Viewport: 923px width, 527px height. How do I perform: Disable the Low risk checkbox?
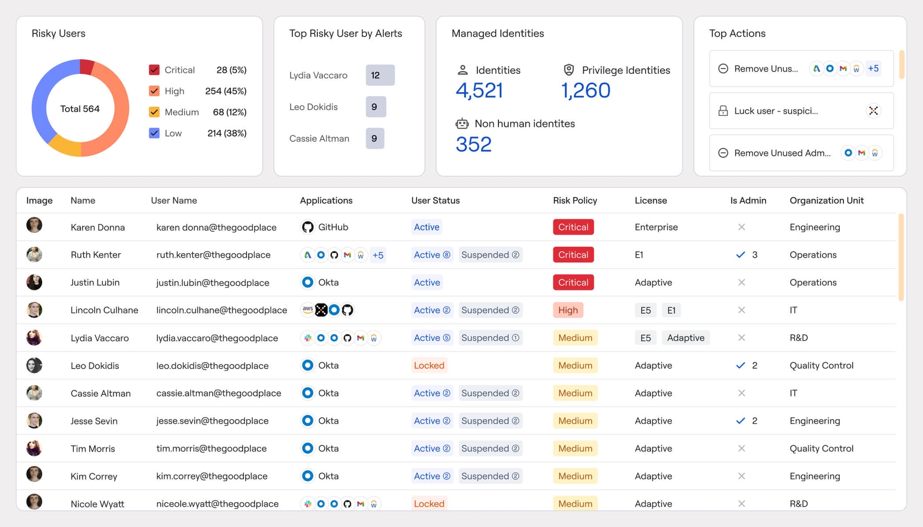[154, 133]
